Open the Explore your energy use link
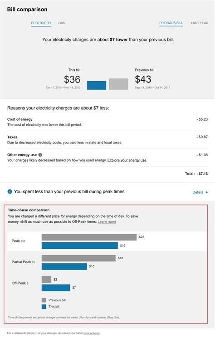The image size is (215, 338). tap(127, 160)
